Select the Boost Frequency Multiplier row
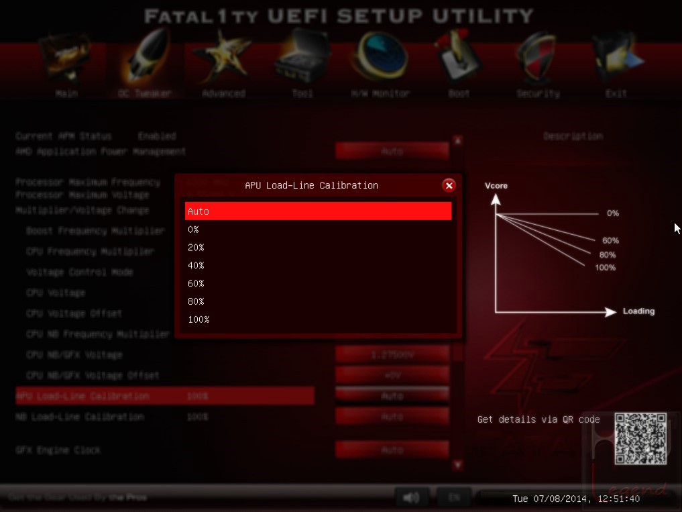The image size is (682, 512). point(95,231)
